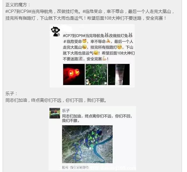This screenshot has height=172, width=187.
Task: Click the smiley emoji after 临危受命
Action: [84, 41]
